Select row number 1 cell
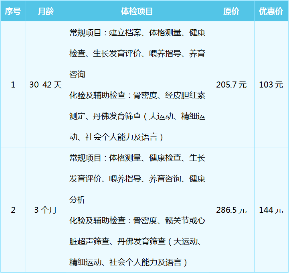Image resolution: width=289 pixels, height=273 pixels. coord(13,85)
